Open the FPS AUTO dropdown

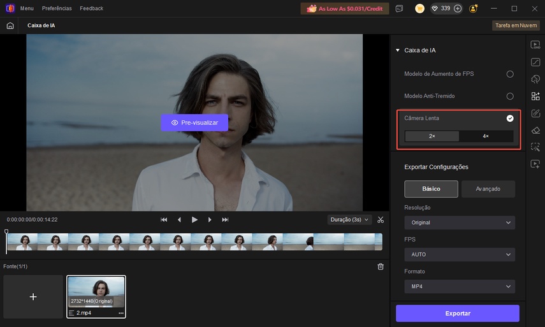point(460,255)
